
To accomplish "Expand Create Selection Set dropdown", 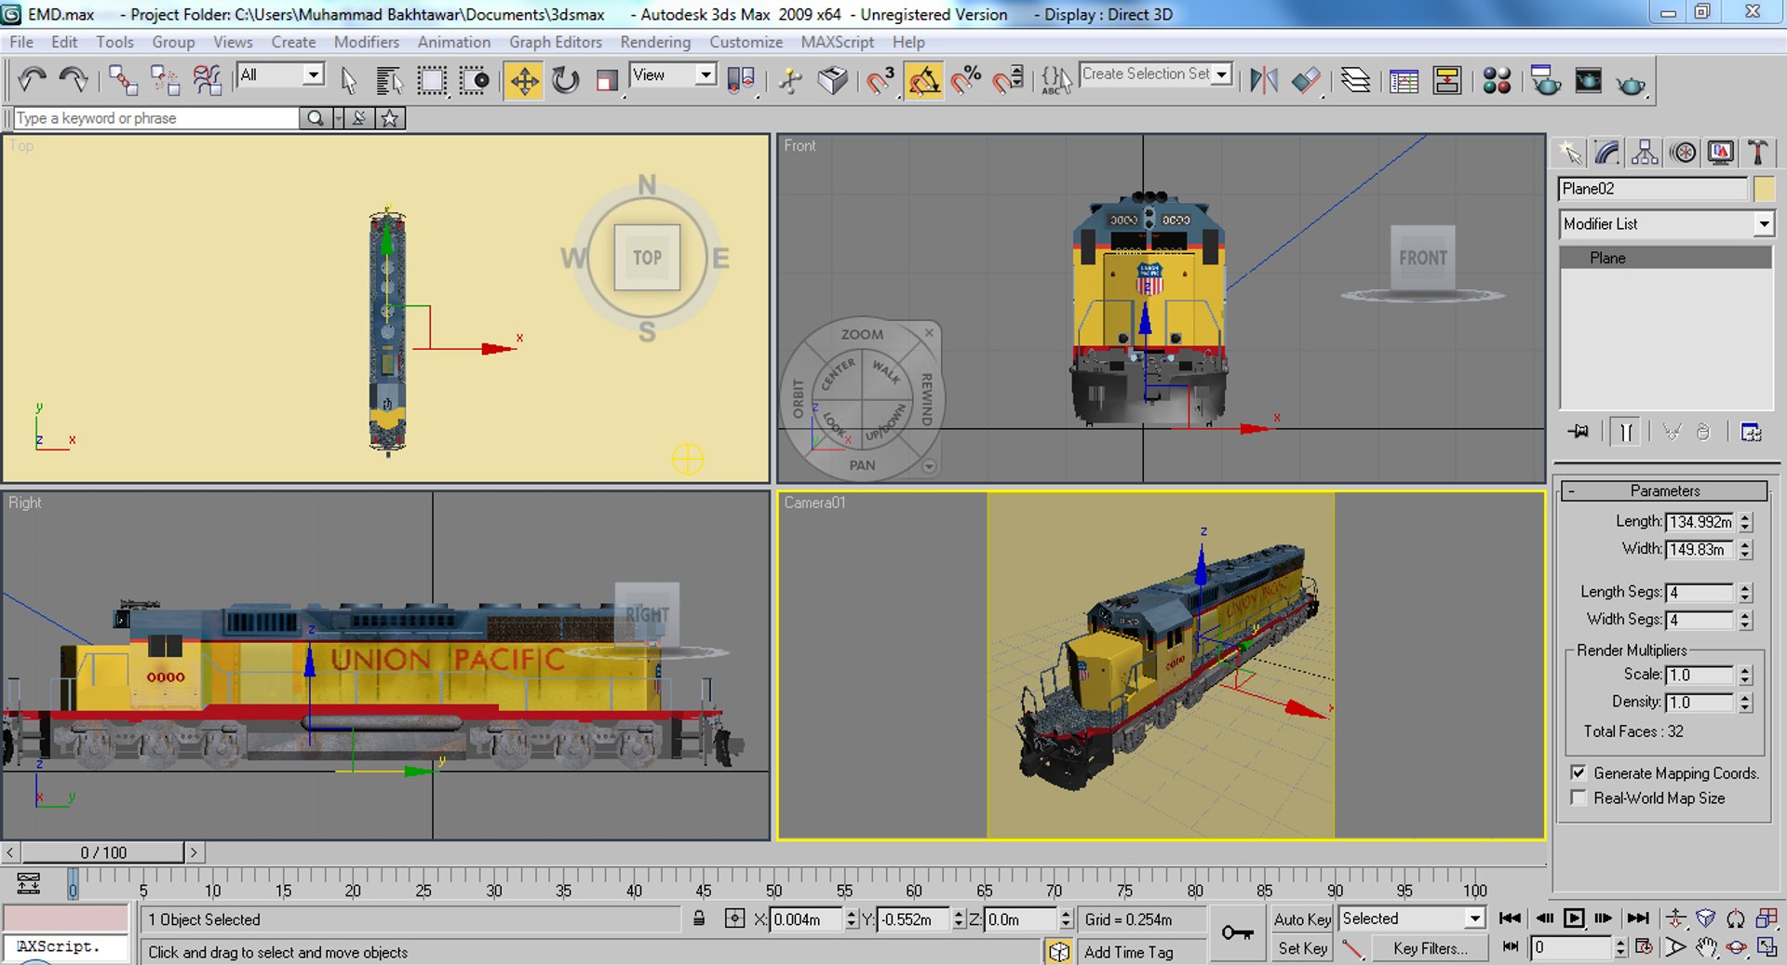I will (x=1221, y=74).
